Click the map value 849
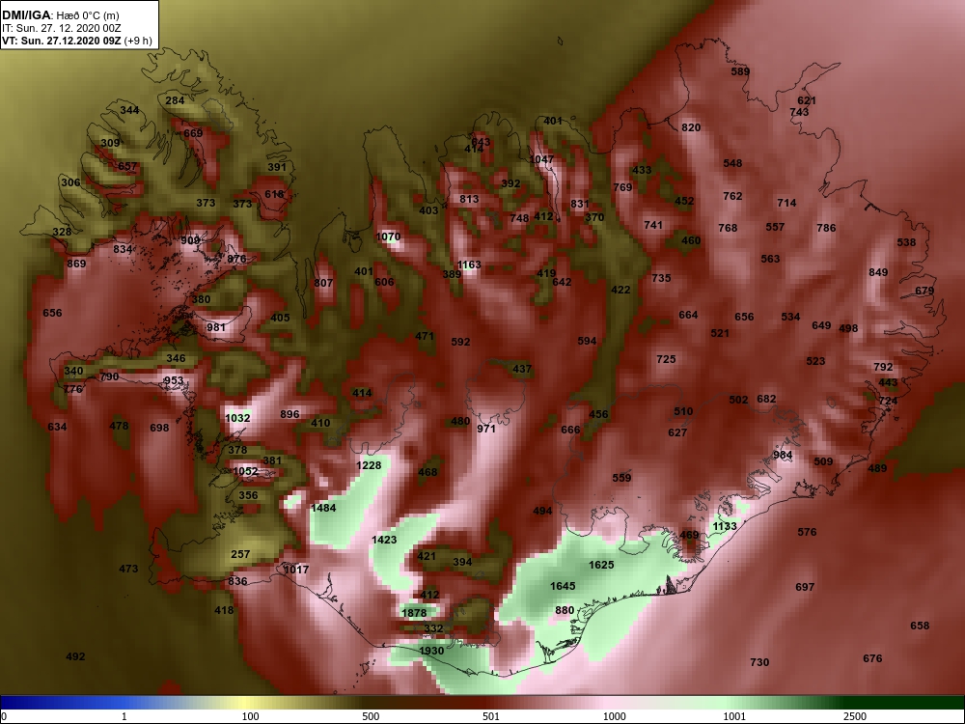Image resolution: width=965 pixels, height=724 pixels. click(x=878, y=272)
